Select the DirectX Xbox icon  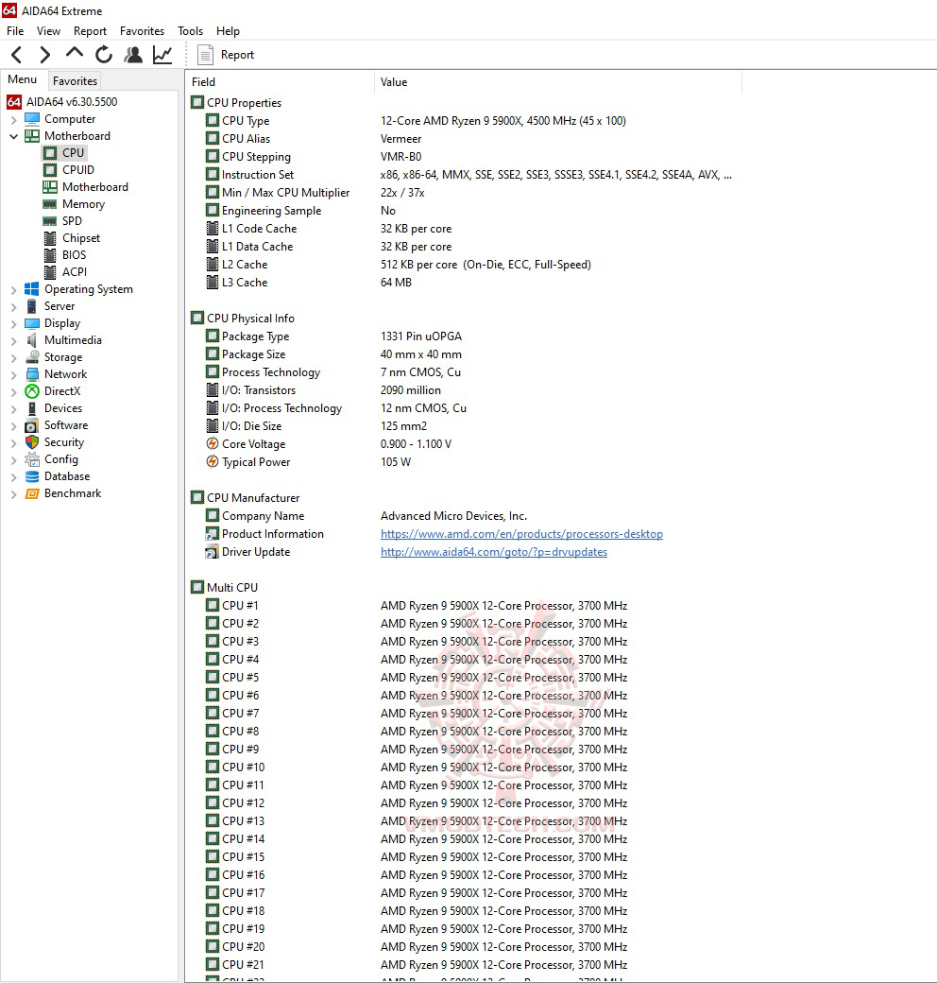(32, 391)
